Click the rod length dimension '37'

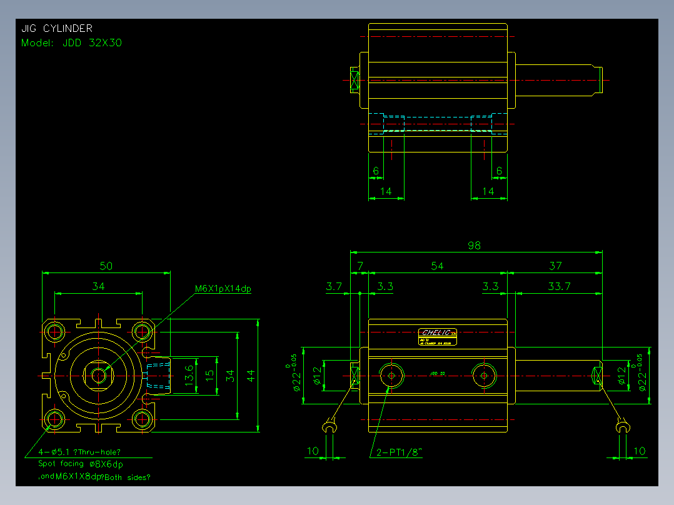click(555, 266)
